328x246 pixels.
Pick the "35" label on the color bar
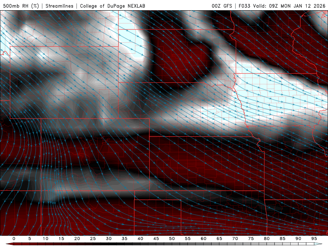pyautogui.click(x=125, y=239)
